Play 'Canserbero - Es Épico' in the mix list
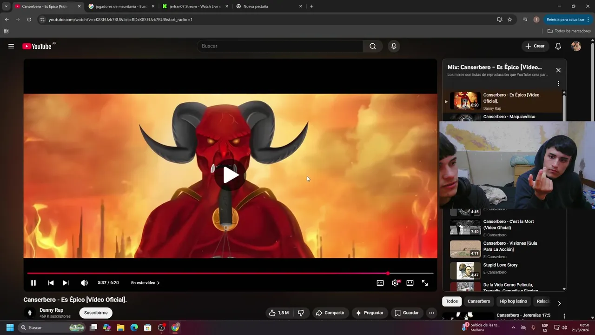 pos(502,101)
